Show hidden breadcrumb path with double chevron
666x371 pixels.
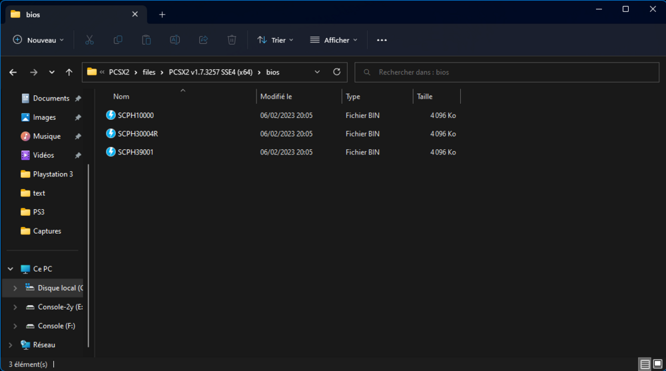click(x=102, y=72)
